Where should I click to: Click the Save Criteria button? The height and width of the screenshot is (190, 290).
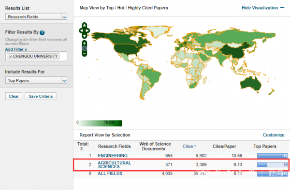(41, 96)
